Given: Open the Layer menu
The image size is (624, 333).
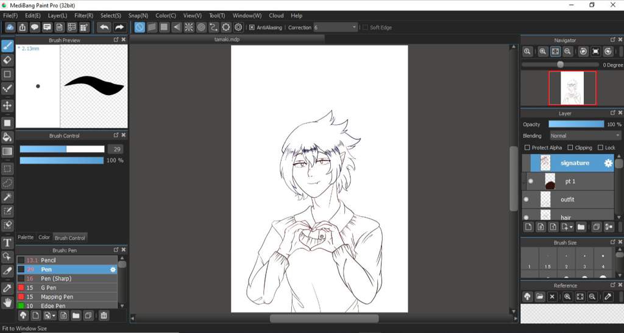Looking at the screenshot, I should pos(58,15).
